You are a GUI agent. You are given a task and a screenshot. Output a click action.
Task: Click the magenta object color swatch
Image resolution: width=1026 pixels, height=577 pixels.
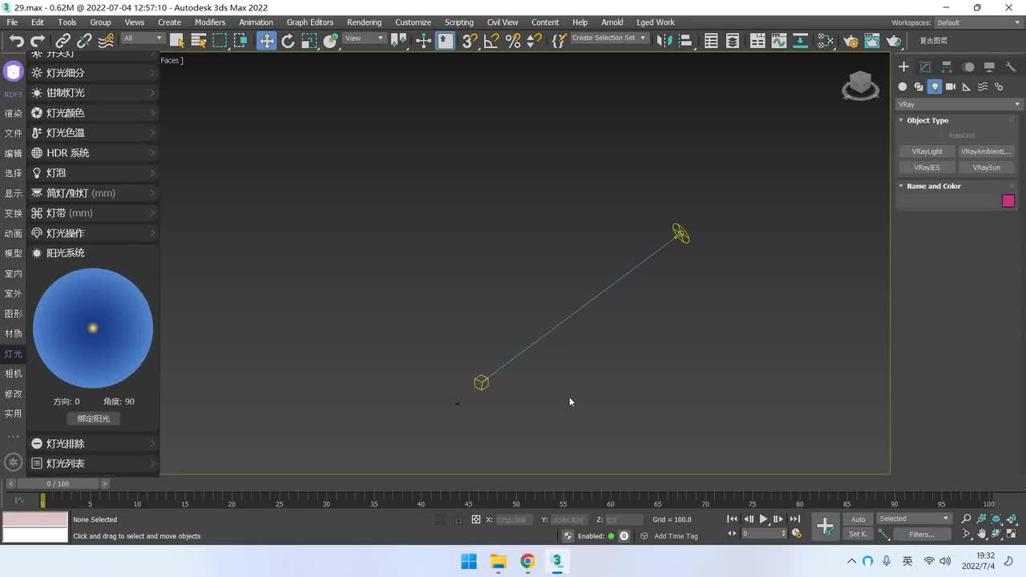pos(1008,201)
